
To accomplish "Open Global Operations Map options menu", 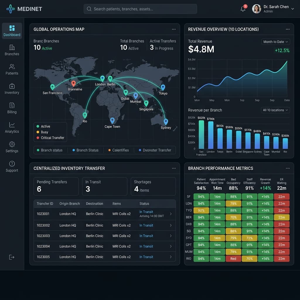I will pos(174,29).
